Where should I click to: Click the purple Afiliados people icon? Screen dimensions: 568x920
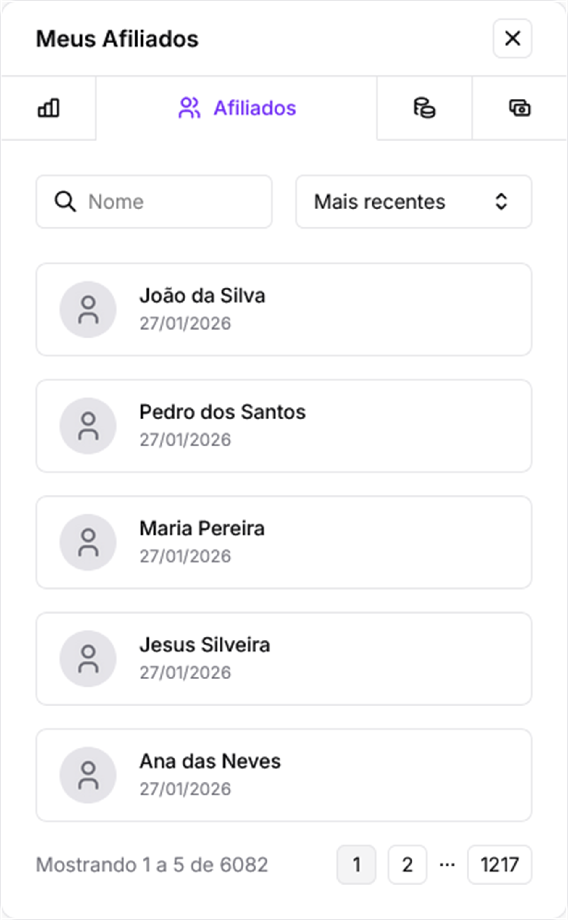(x=189, y=108)
